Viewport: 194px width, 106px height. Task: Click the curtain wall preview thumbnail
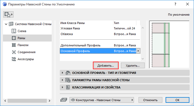coord(169,45)
